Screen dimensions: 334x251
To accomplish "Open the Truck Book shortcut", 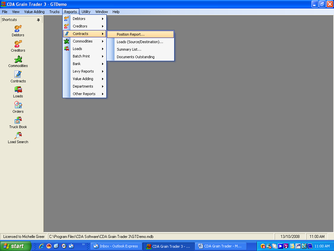I will 18,120.
